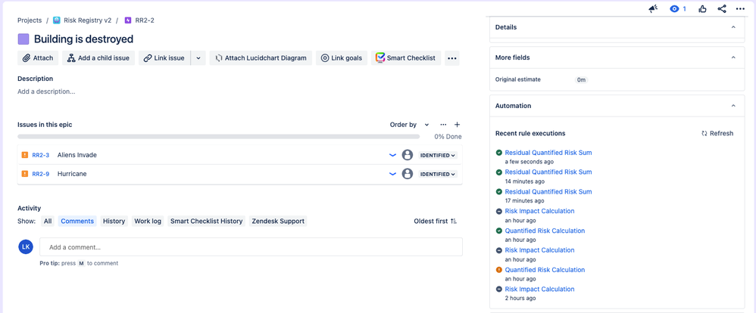Open Smart Checklist
Screen dimensions: 756x313
click(406, 57)
